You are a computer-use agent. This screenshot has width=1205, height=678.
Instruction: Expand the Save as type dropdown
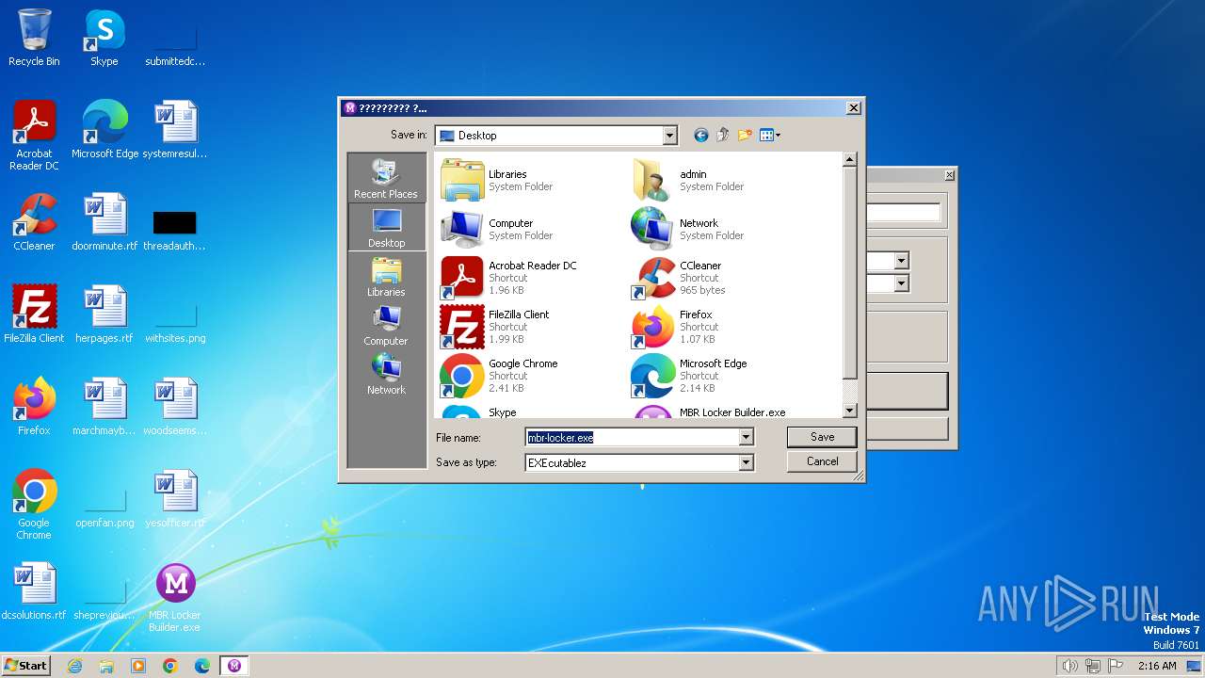746,462
